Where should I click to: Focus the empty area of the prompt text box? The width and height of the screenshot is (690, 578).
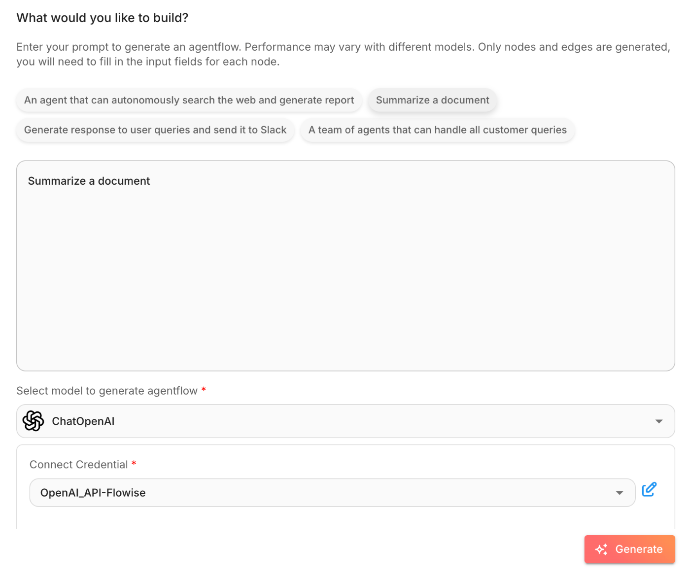pyautogui.click(x=345, y=276)
